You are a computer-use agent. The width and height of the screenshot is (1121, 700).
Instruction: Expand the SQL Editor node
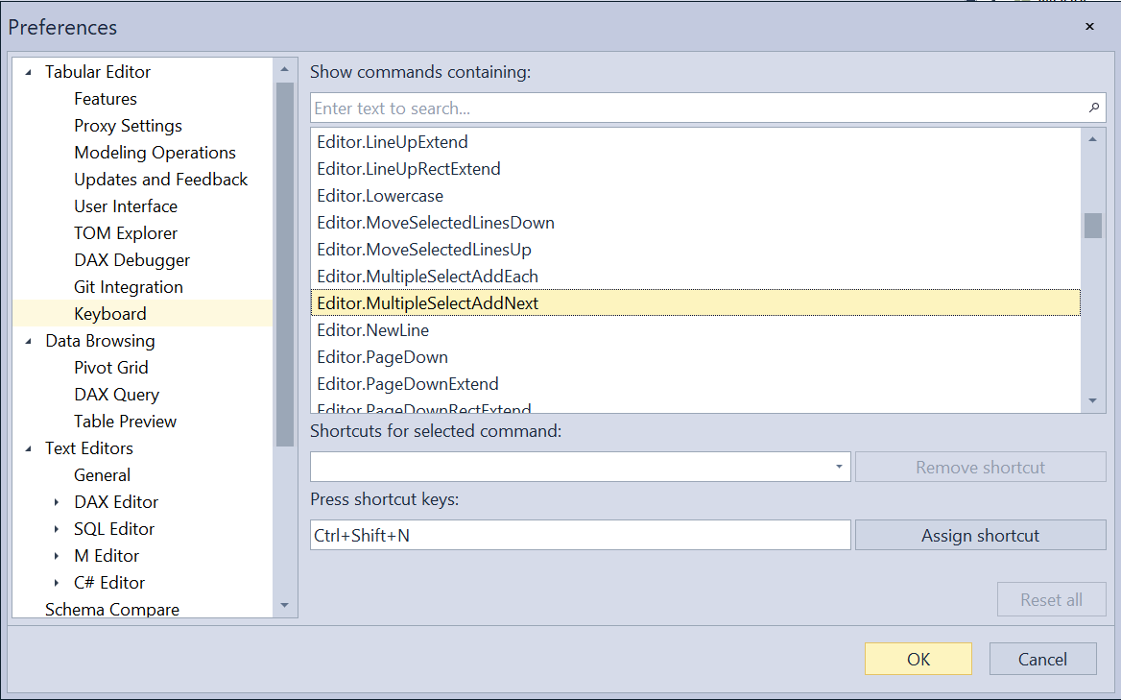[57, 528]
